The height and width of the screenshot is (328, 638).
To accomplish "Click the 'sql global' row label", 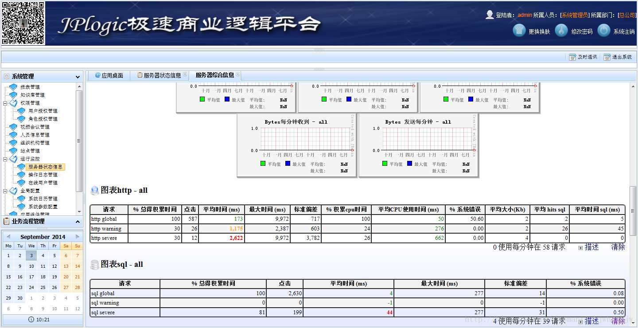I will [103, 293].
